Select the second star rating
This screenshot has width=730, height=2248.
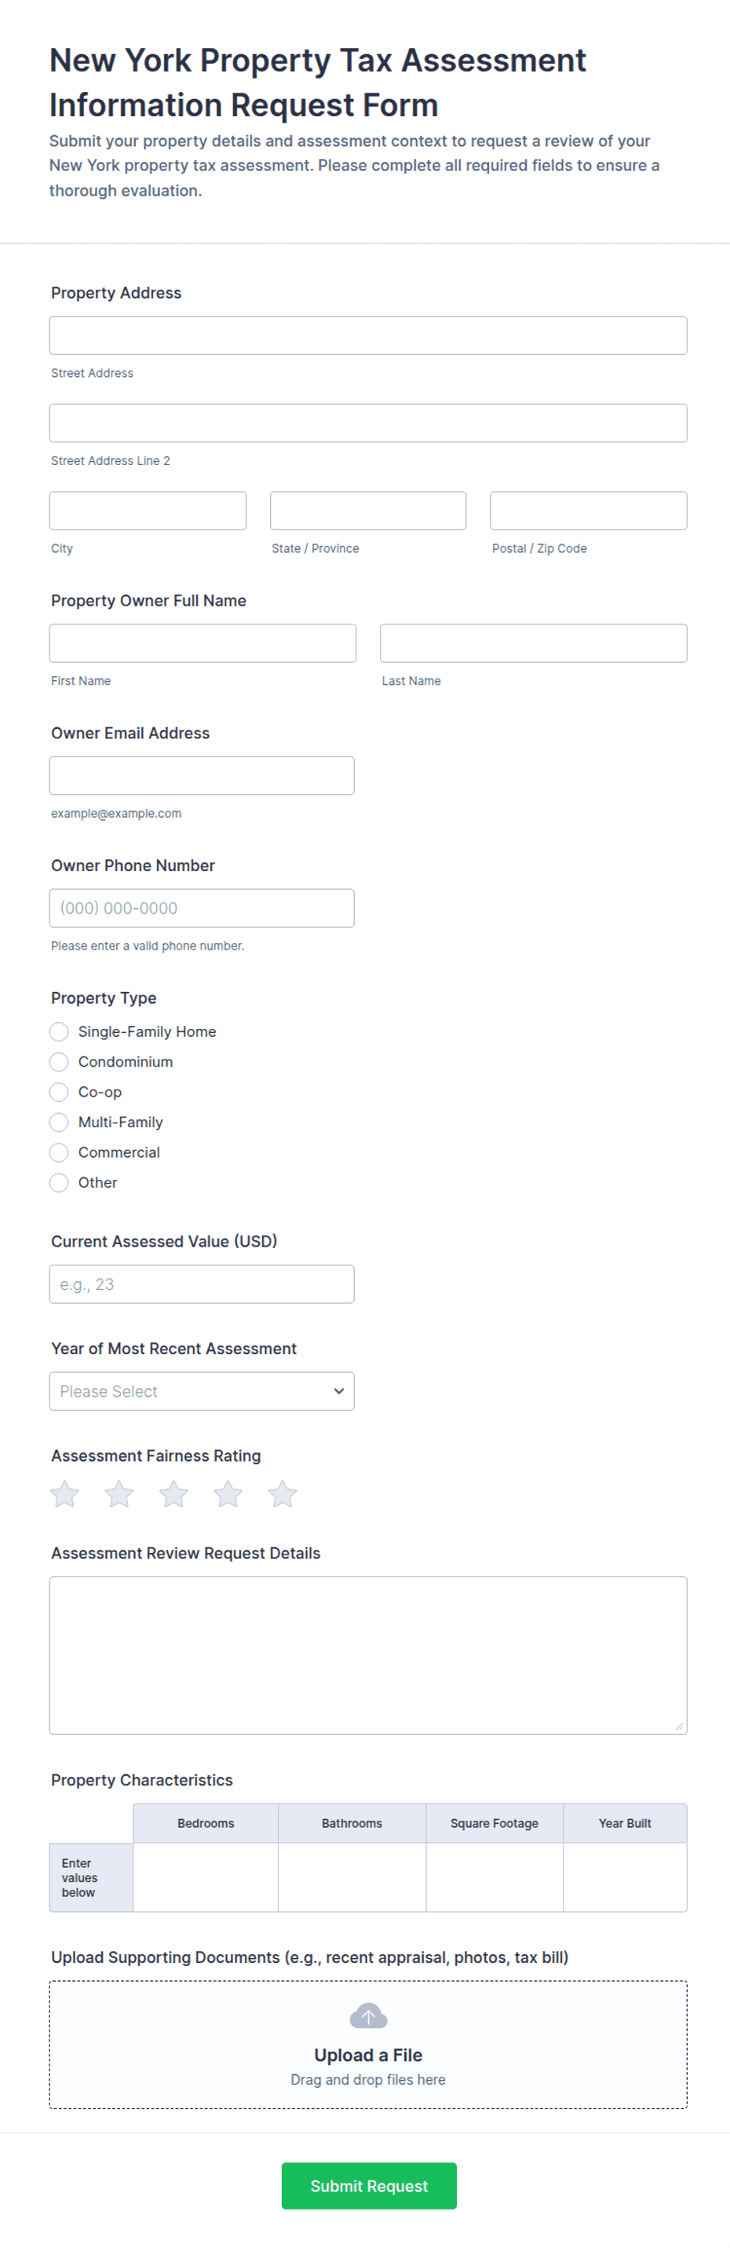click(119, 1493)
